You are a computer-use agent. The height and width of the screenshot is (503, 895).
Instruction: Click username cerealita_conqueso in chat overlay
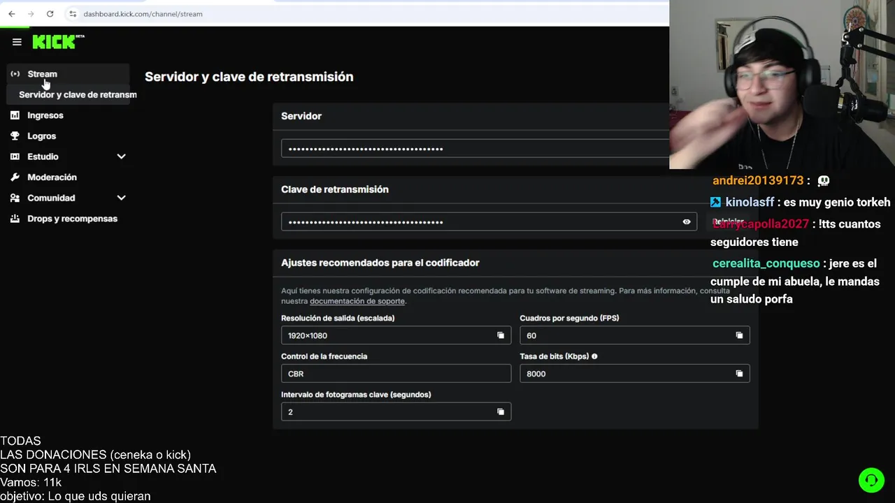point(766,263)
